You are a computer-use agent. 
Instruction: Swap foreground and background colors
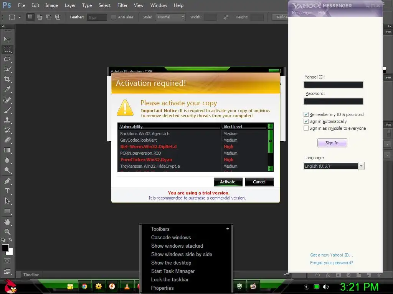10,240
